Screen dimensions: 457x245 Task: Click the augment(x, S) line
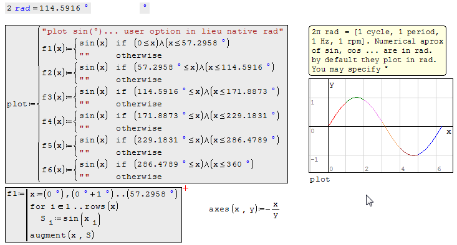coord(62,235)
